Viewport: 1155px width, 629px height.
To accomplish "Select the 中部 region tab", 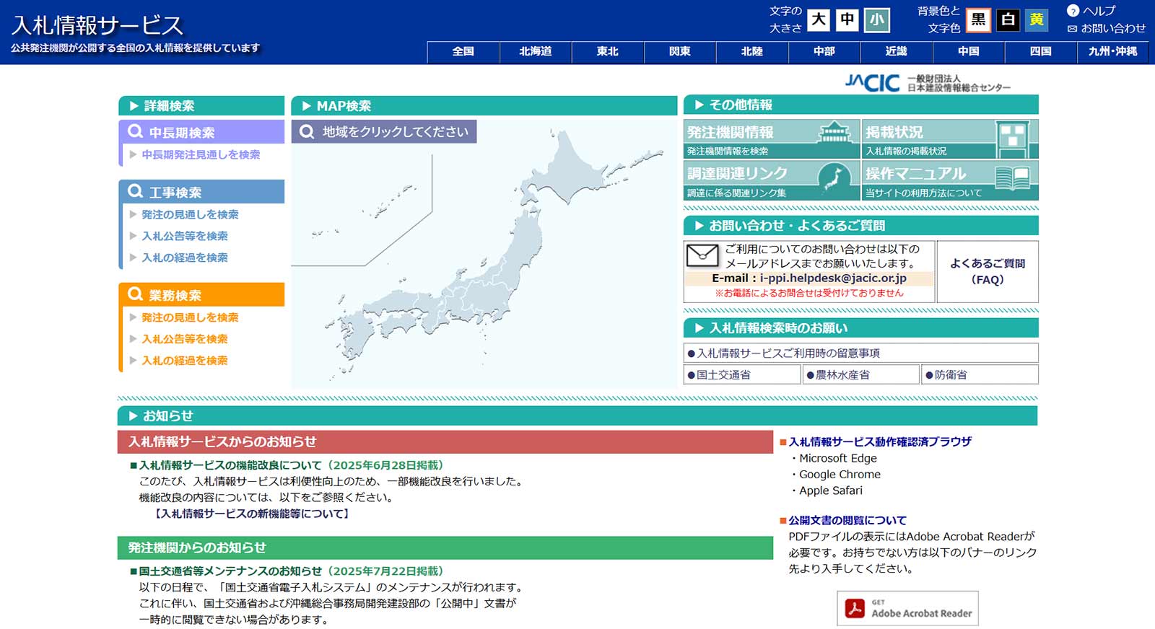I will pos(824,52).
